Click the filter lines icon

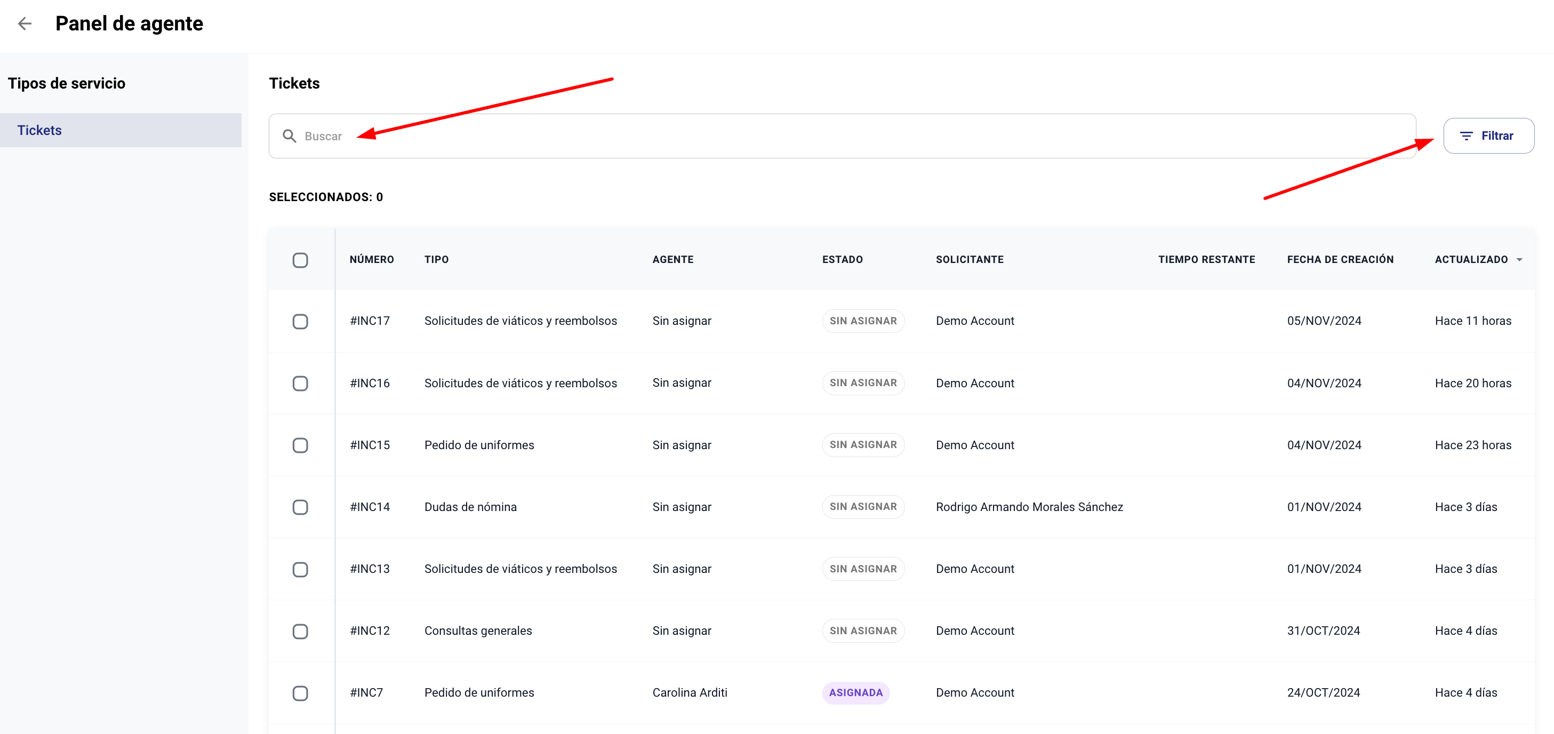(x=1466, y=136)
